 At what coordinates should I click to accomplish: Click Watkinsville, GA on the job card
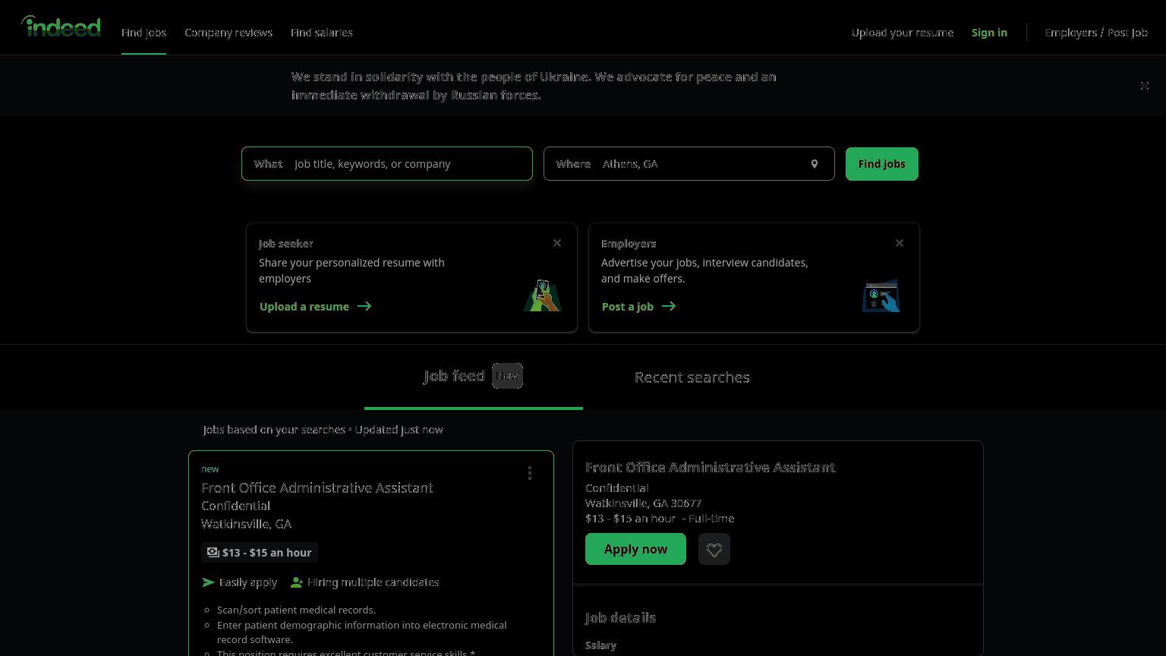pyautogui.click(x=246, y=524)
